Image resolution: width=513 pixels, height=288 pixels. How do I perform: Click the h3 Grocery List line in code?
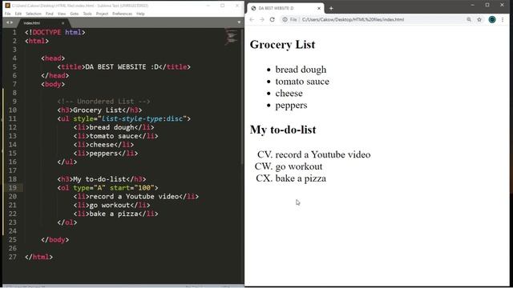pos(99,110)
